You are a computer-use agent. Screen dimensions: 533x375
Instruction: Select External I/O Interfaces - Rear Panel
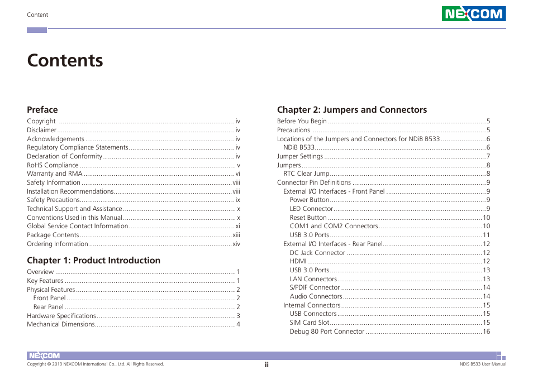pyautogui.click(x=387, y=244)
